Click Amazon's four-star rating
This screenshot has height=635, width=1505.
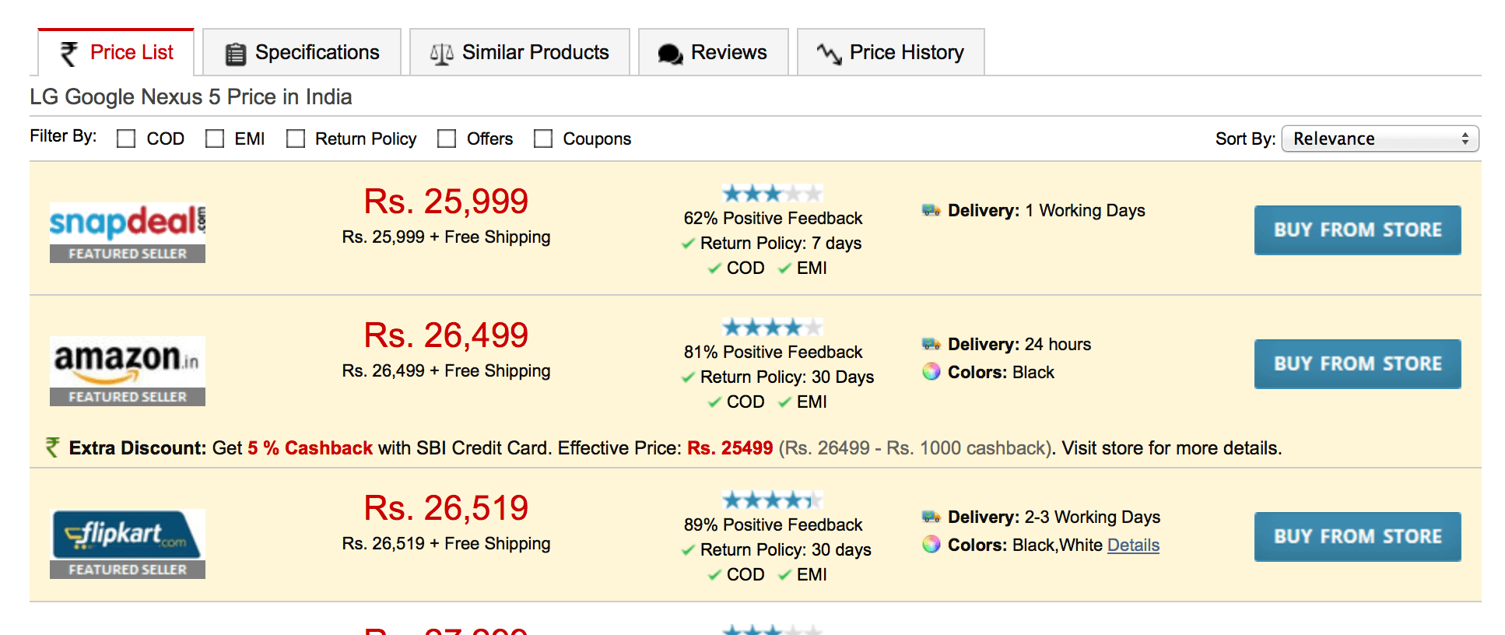[x=772, y=327]
